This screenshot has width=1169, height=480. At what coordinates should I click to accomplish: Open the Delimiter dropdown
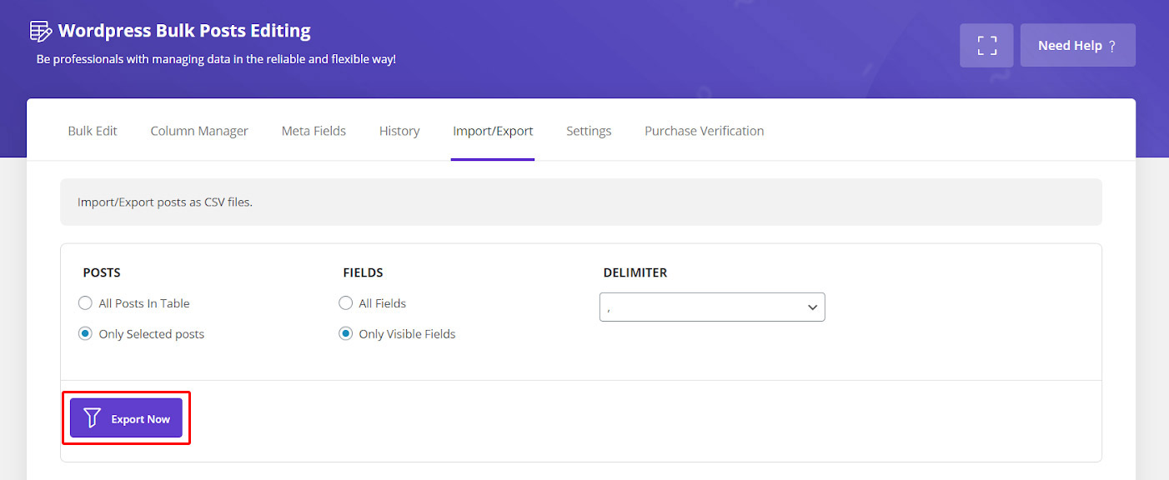(712, 307)
